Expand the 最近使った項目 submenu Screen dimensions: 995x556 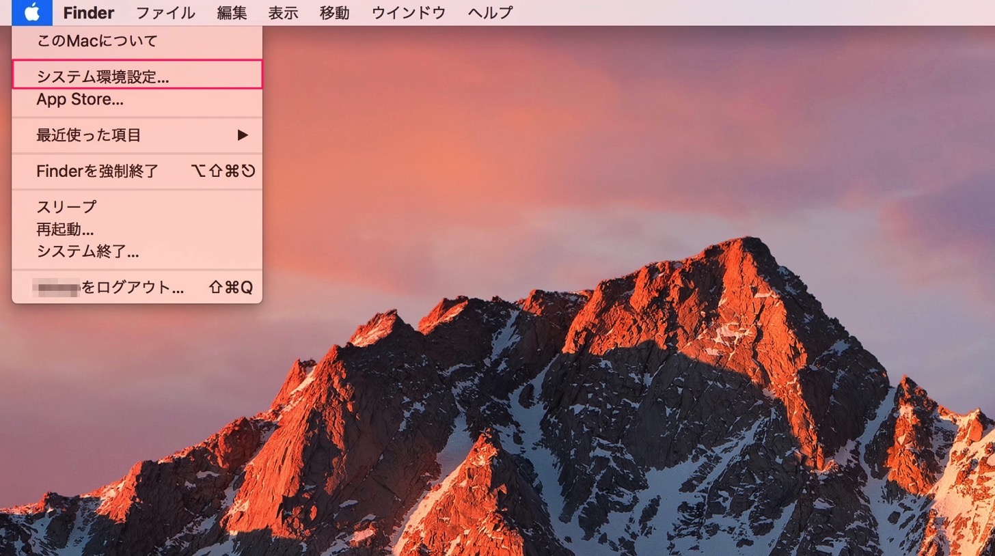click(x=137, y=135)
